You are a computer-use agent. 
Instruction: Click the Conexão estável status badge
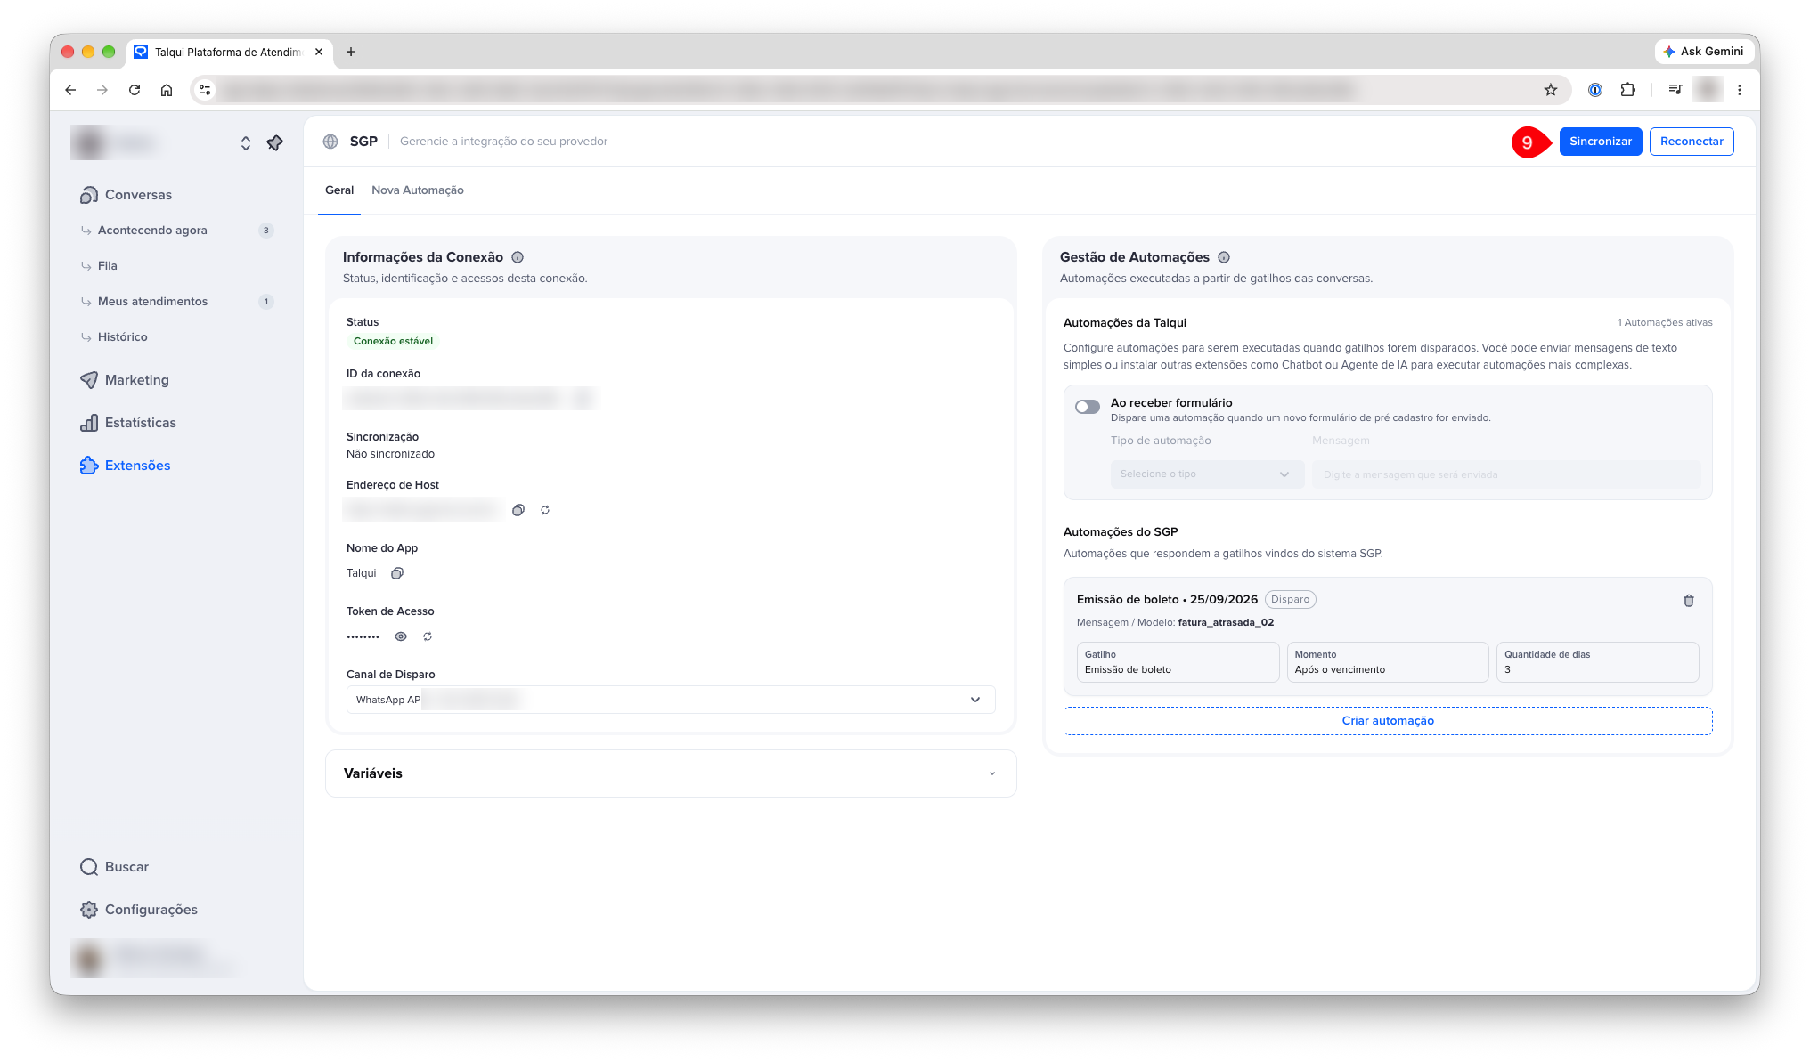point(393,341)
